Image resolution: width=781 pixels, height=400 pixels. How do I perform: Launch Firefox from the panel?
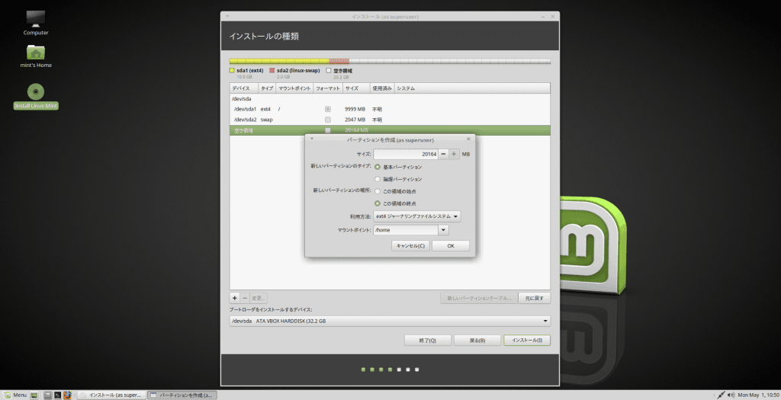(67, 395)
